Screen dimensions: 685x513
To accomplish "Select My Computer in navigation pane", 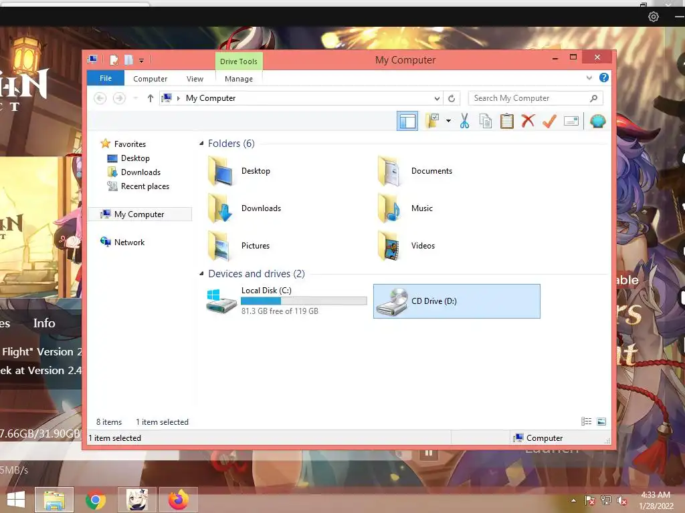I will pyautogui.click(x=140, y=214).
